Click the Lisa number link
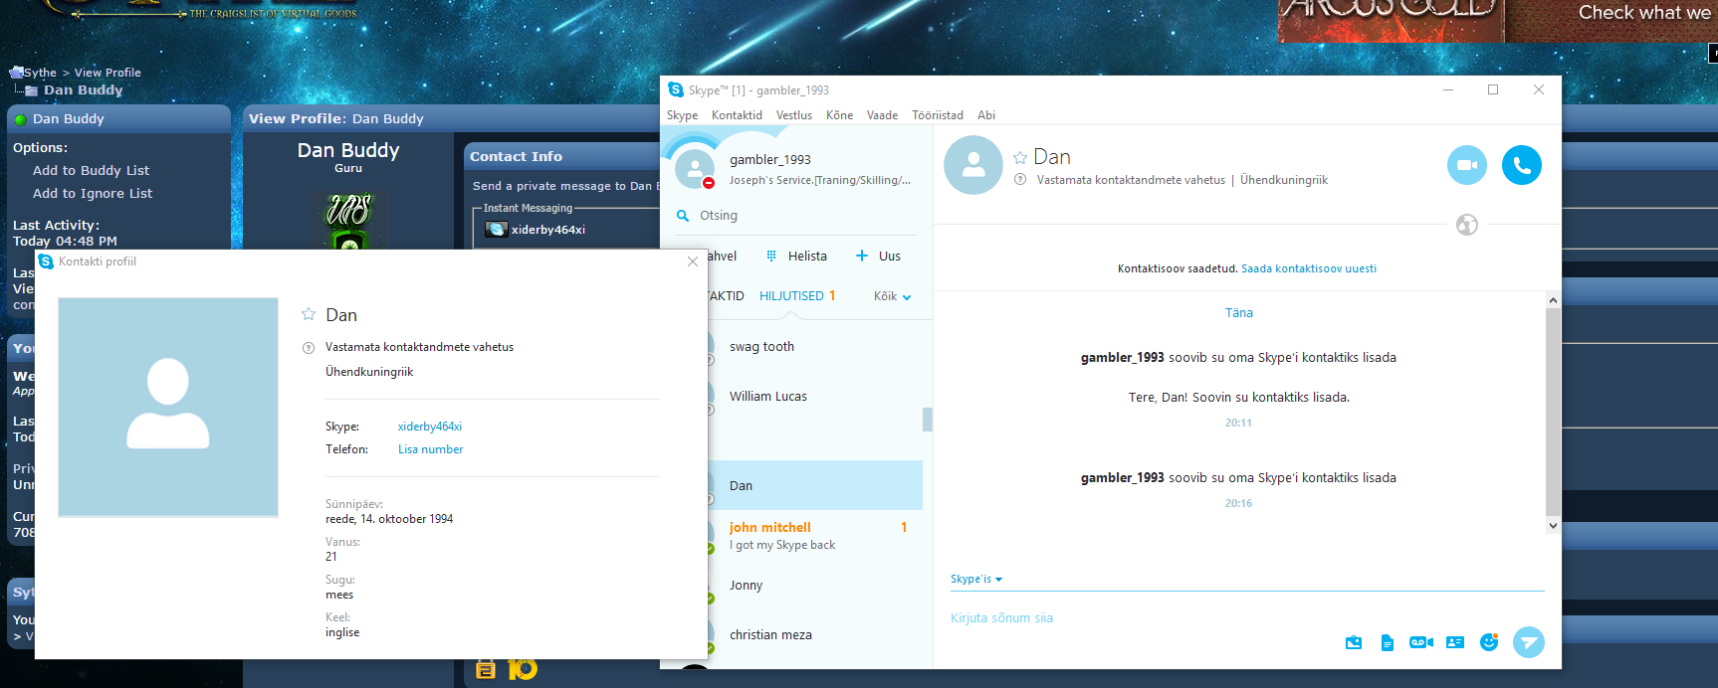 [431, 449]
